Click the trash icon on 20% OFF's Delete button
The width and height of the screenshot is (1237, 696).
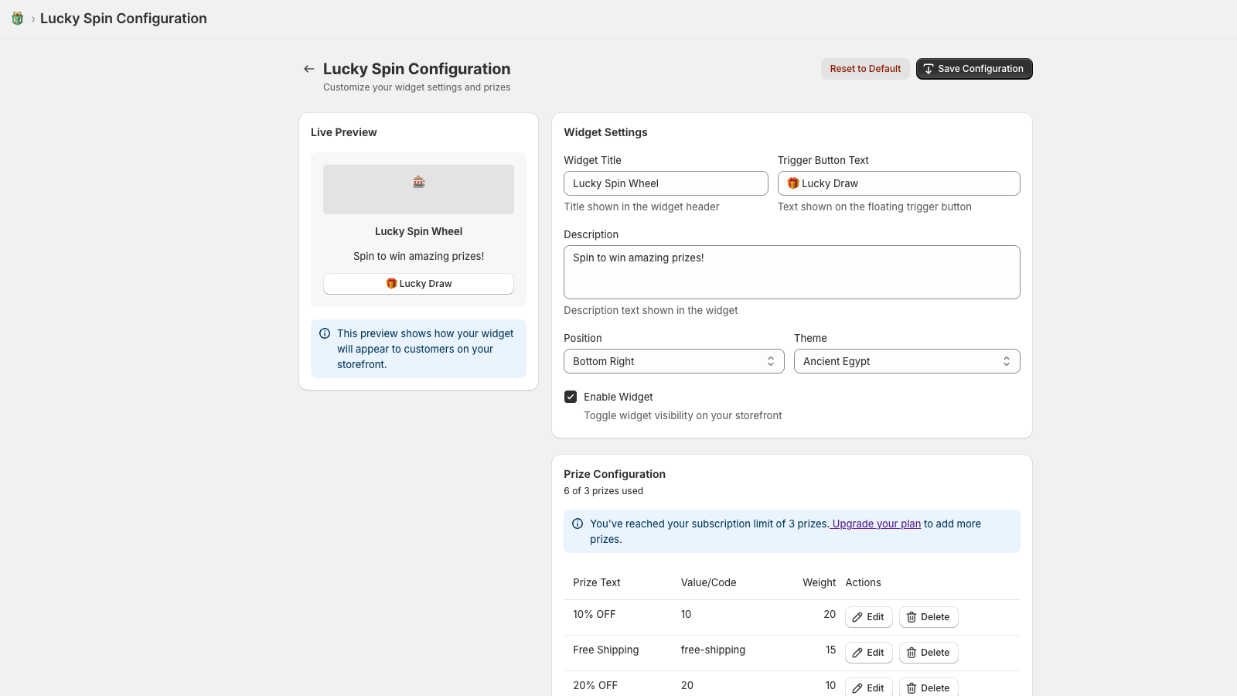(909, 687)
